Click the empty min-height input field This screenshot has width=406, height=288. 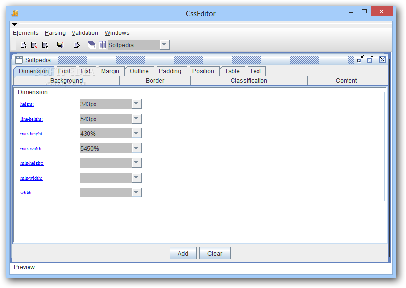click(106, 163)
